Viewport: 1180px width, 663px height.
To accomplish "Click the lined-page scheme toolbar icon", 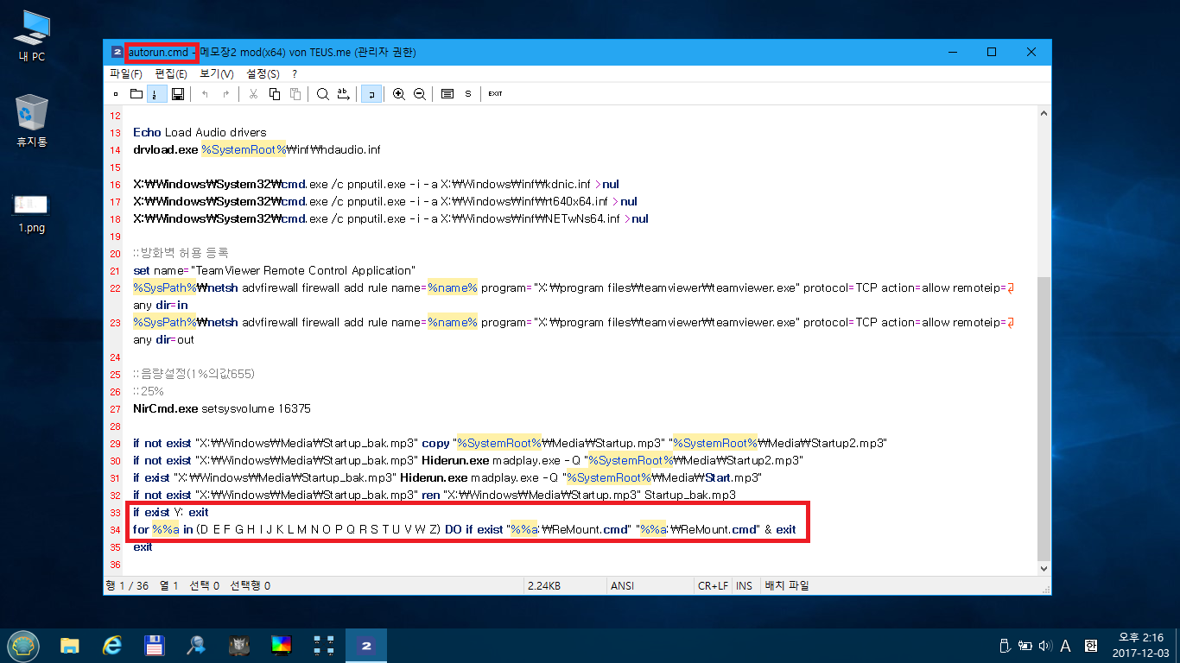I will 447,94.
